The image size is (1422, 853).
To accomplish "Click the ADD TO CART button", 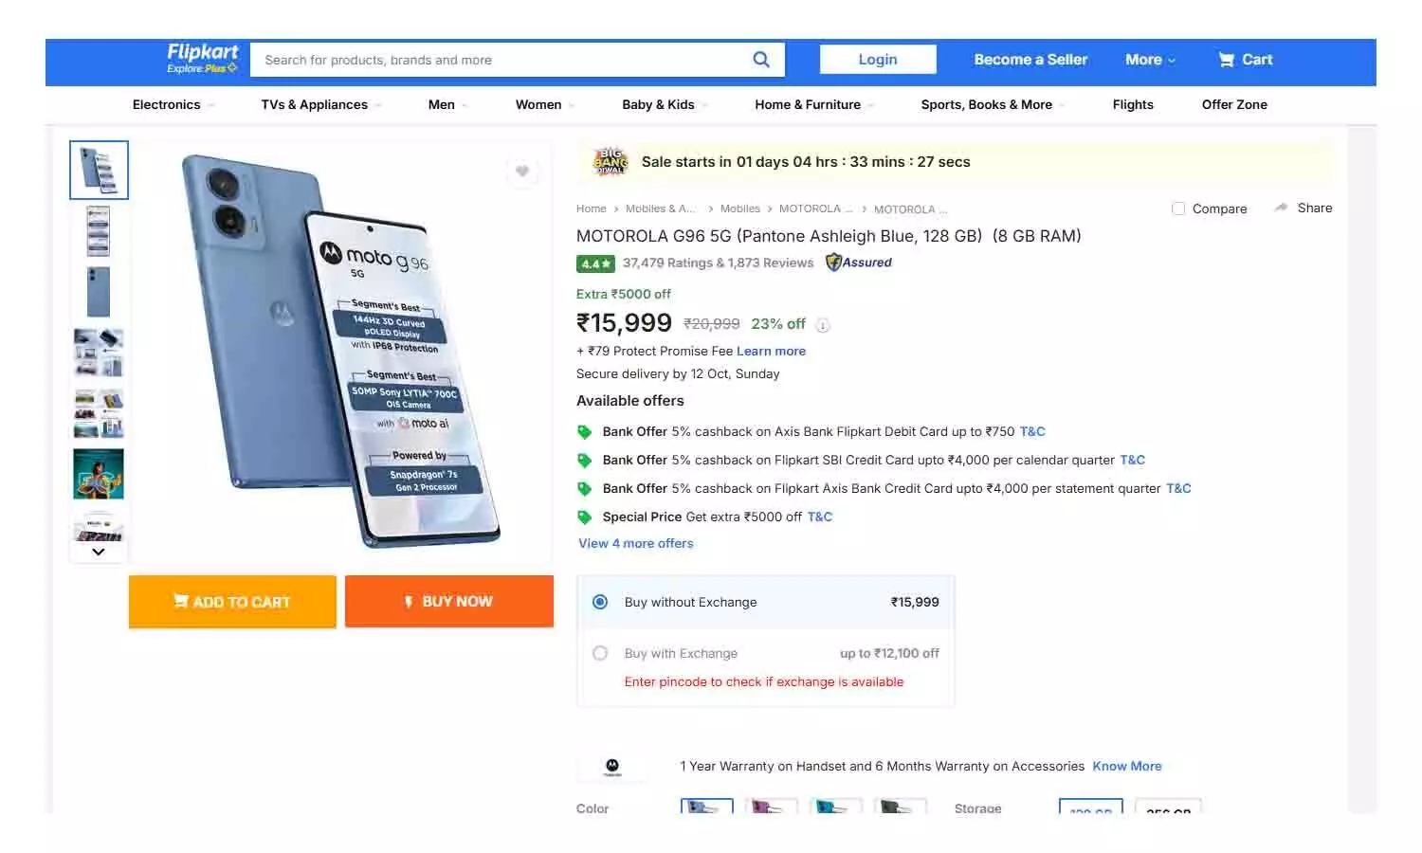I will (x=231, y=601).
